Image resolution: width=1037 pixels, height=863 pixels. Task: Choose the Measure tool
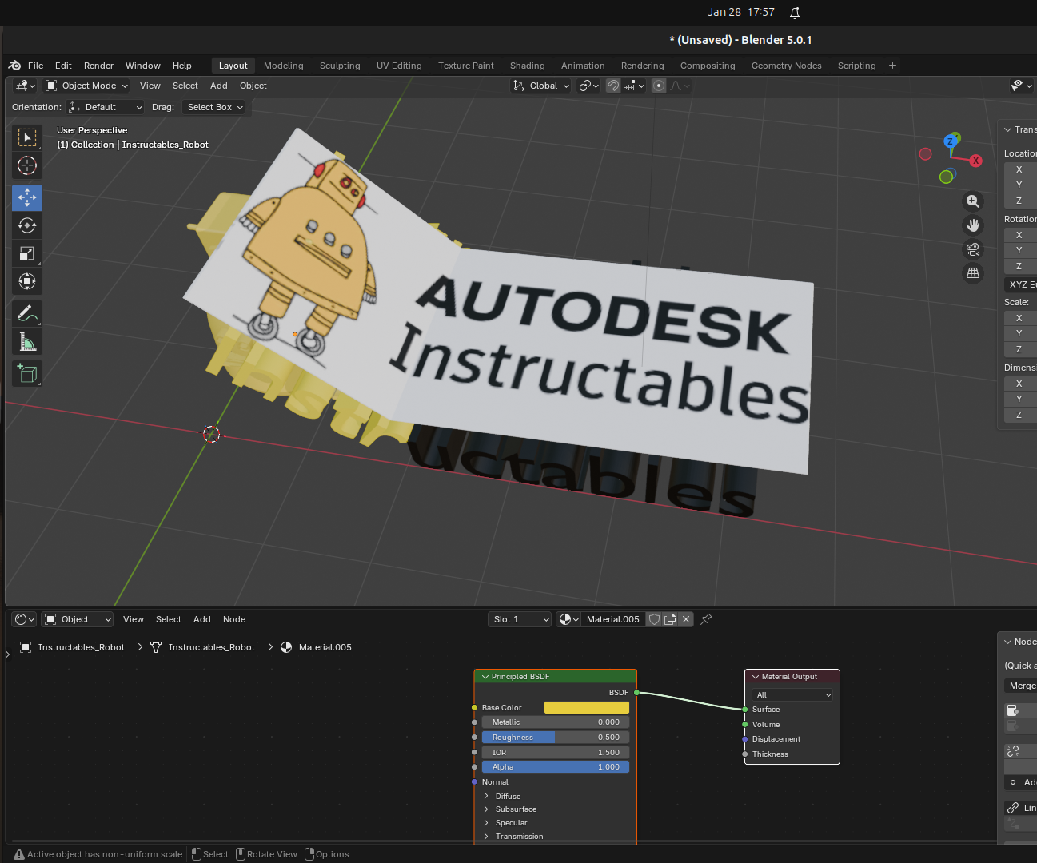click(x=27, y=341)
